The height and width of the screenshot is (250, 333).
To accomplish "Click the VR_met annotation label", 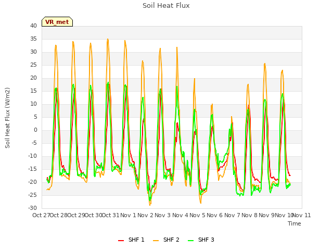I will 57,22.
